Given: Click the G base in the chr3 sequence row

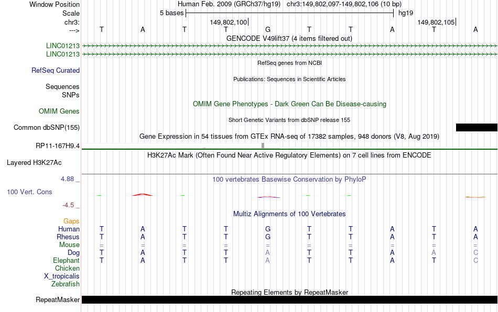Looking at the screenshot, I should tap(268, 29).
